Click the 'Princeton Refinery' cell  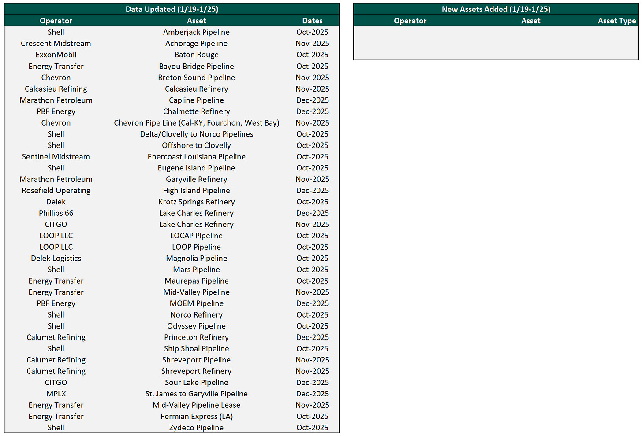pyautogui.click(x=196, y=337)
